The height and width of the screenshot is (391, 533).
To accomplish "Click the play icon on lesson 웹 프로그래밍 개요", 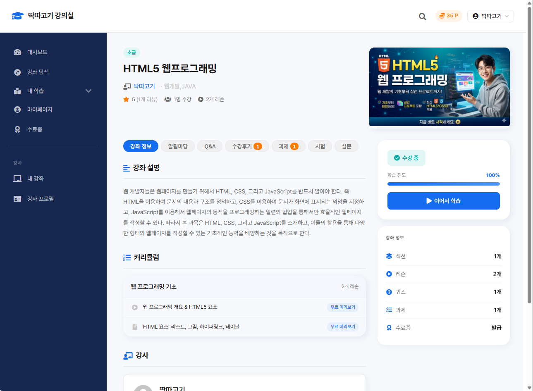I will pyautogui.click(x=134, y=307).
